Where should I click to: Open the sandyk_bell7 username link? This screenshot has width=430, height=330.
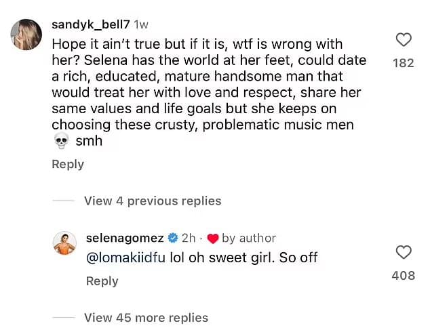point(90,24)
